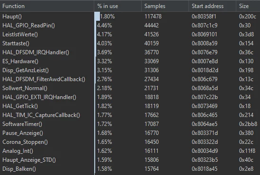The image size is (260, 175).
Task: Select the HAL_DFSDM_FilterAwdCallback() function name
Action: [44, 79]
